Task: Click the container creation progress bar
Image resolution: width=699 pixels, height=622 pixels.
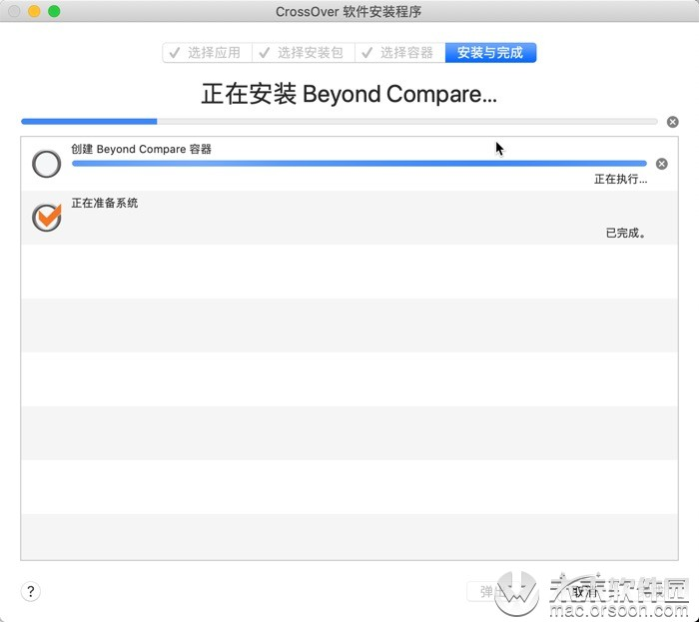Action: pyautogui.click(x=359, y=164)
